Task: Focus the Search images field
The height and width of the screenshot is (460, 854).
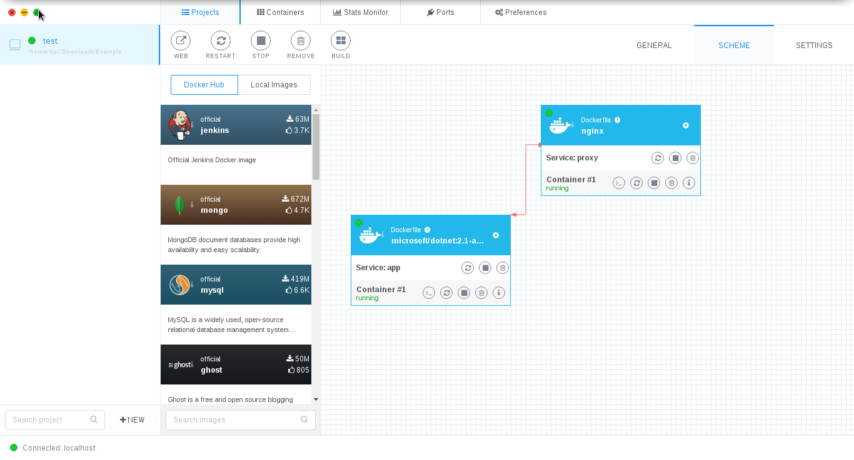Action: click(234, 420)
